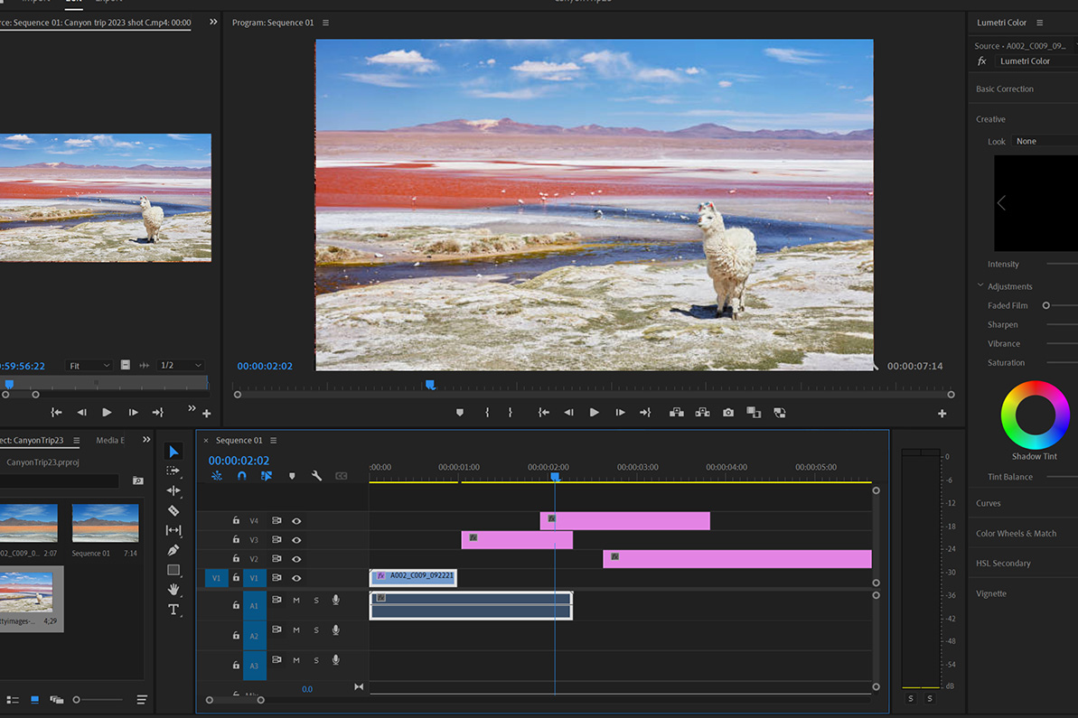The width and height of the screenshot is (1078, 718).
Task: Toggle V3 track visibility eye
Action: click(x=296, y=540)
